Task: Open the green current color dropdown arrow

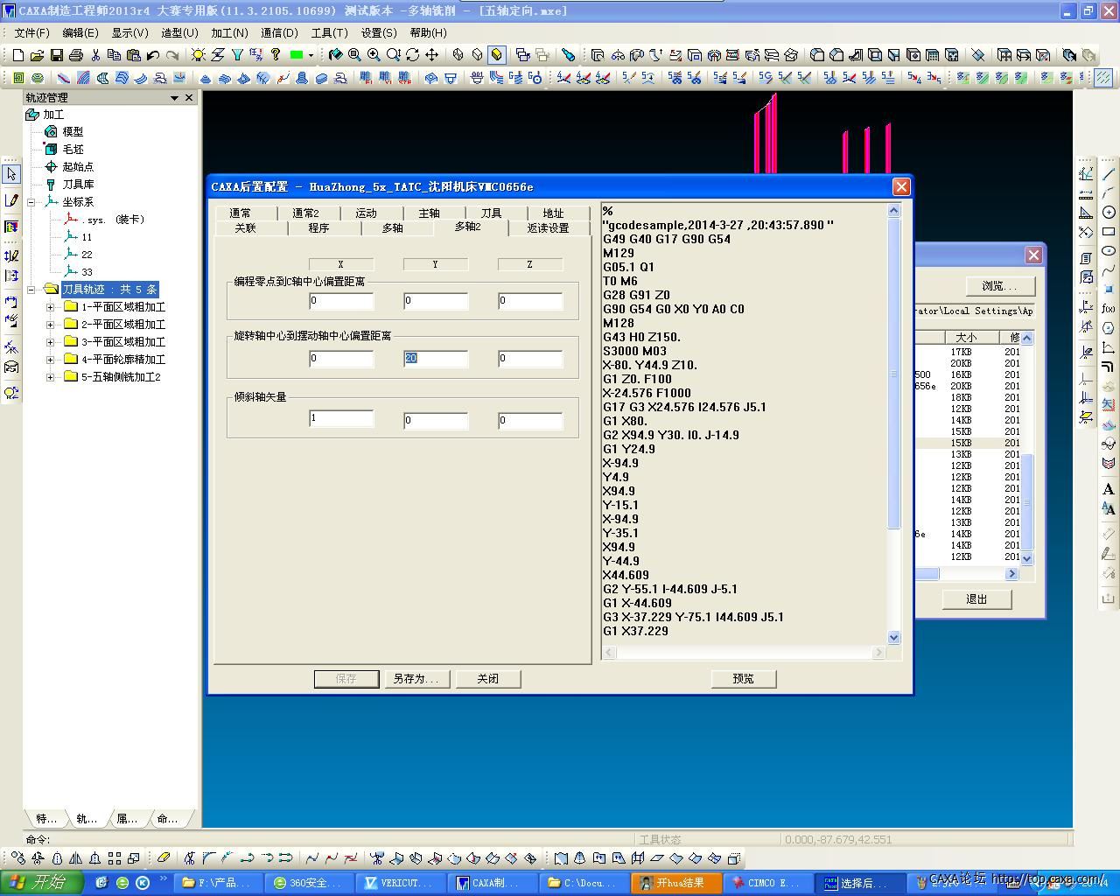Action: [x=311, y=54]
